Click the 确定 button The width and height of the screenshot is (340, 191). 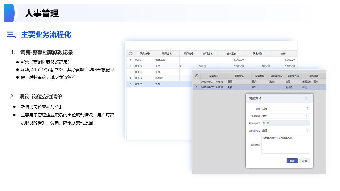(x=292, y=161)
